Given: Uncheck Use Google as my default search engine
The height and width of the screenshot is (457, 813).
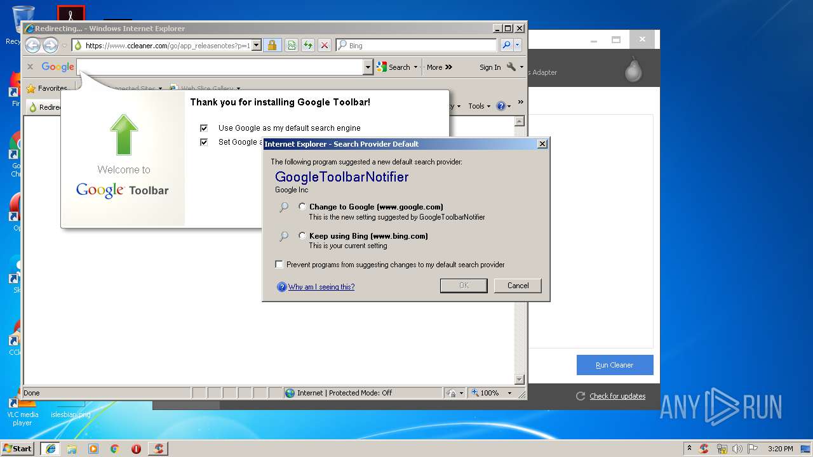Looking at the screenshot, I should [x=204, y=128].
